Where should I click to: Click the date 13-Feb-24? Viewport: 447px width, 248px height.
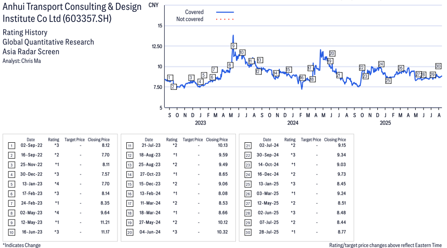[150, 194]
